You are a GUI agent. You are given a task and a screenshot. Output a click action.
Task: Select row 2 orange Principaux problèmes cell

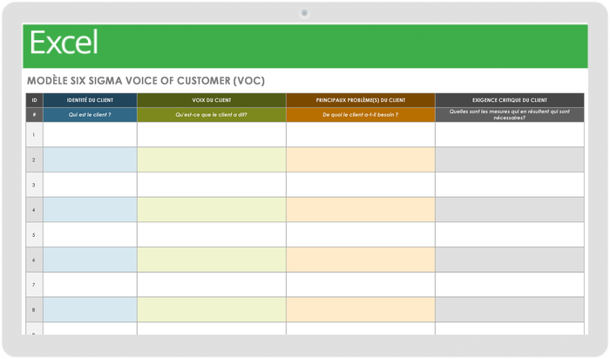click(361, 159)
